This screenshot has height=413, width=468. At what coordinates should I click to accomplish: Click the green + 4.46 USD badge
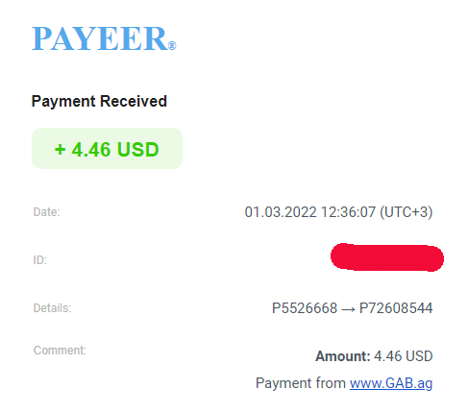[107, 149]
